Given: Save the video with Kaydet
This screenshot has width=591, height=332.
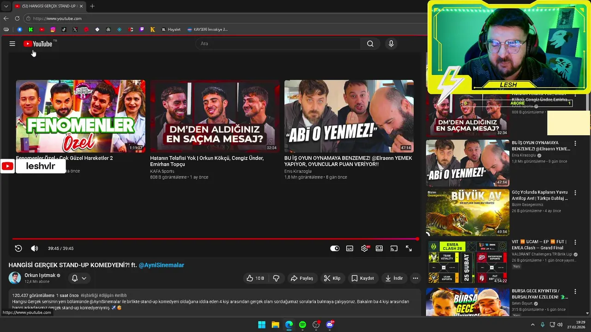Looking at the screenshot, I should pos(362,278).
